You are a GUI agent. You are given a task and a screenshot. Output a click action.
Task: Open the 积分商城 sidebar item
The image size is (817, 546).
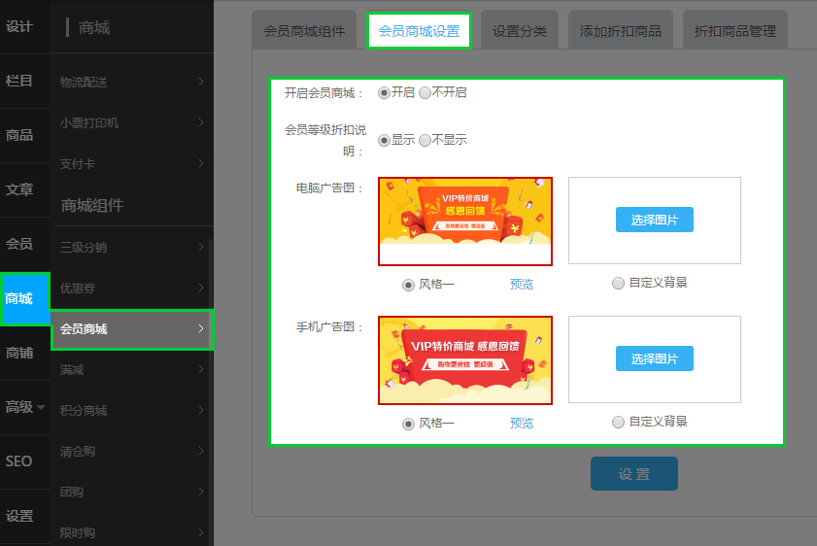tap(131, 410)
